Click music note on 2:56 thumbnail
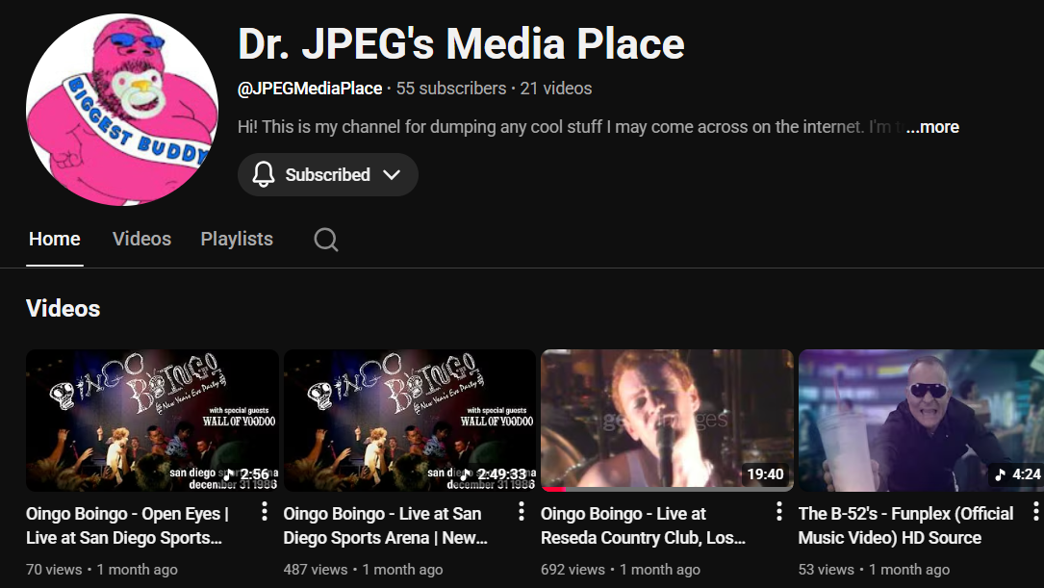1044x588 pixels. [x=229, y=474]
